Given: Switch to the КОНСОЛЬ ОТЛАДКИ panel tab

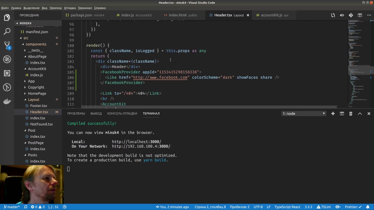Looking at the screenshot, I should (x=122, y=113).
